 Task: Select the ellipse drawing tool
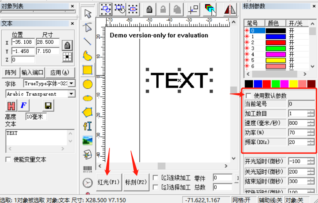coord(88,98)
